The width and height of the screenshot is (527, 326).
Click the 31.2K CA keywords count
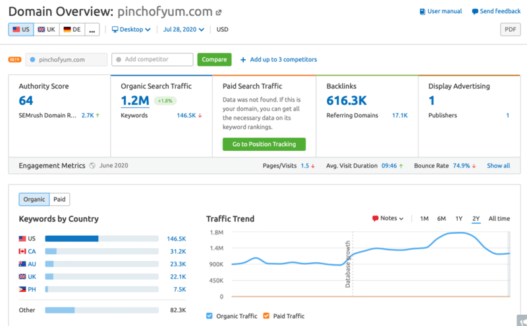(178, 252)
